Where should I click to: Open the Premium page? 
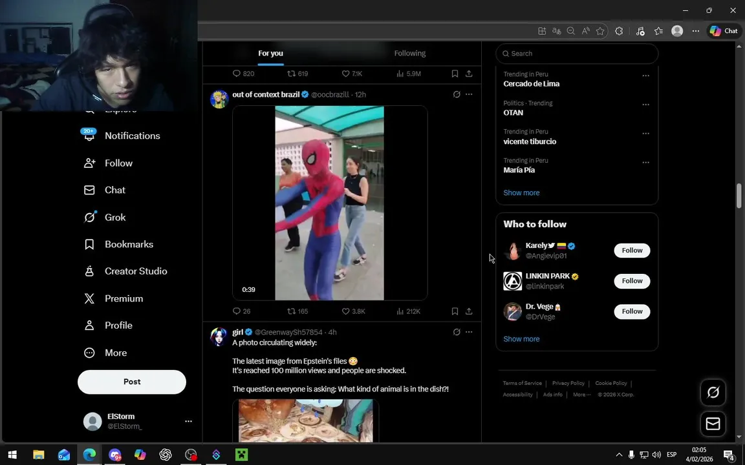[114, 298]
